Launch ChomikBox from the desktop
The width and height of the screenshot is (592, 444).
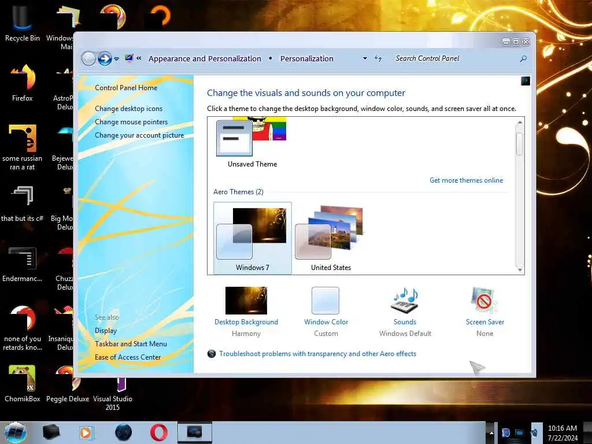point(22,384)
